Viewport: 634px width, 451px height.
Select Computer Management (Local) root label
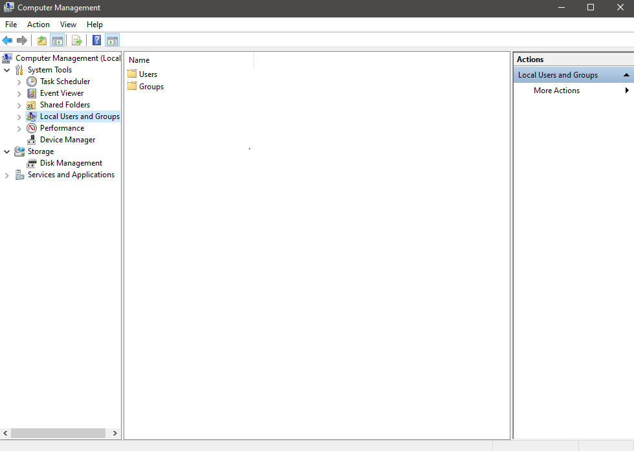(x=68, y=58)
